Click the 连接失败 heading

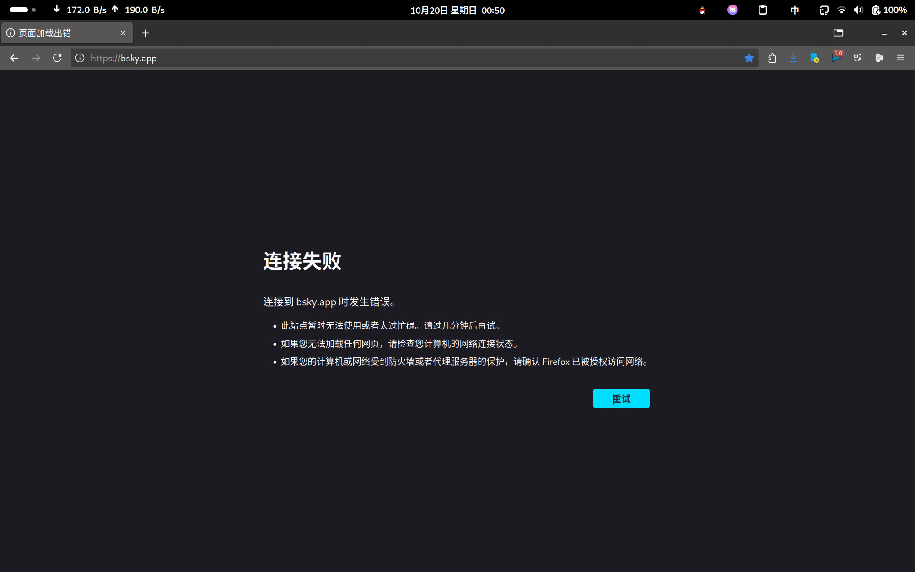[302, 261]
